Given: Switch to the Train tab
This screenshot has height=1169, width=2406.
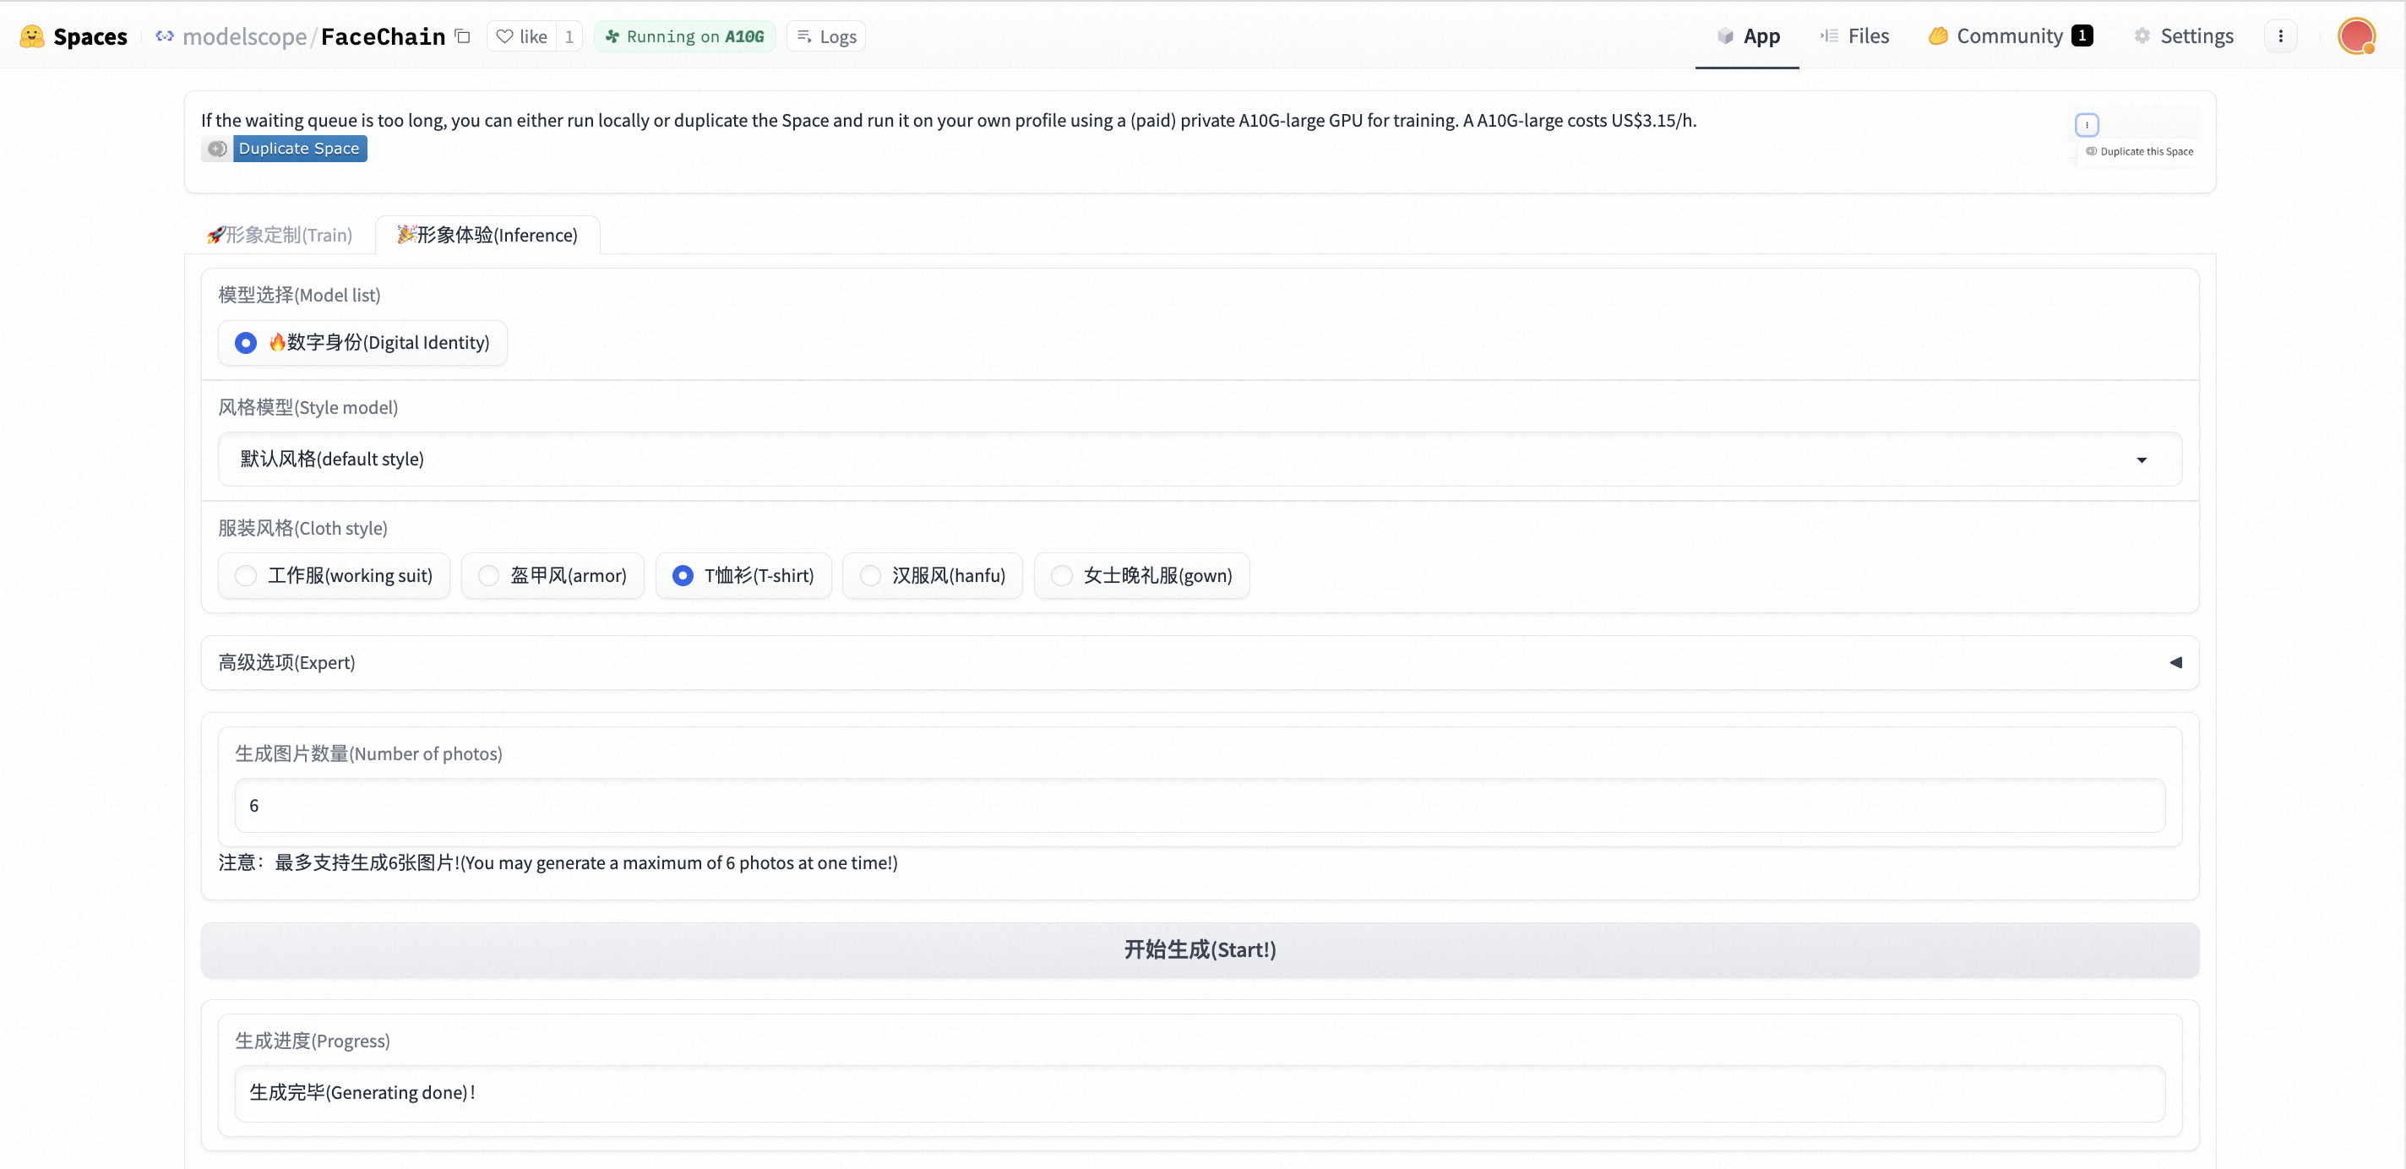Looking at the screenshot, I should tap(280, 236).
